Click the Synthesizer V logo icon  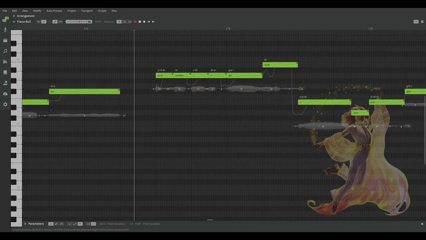(5, 20)
